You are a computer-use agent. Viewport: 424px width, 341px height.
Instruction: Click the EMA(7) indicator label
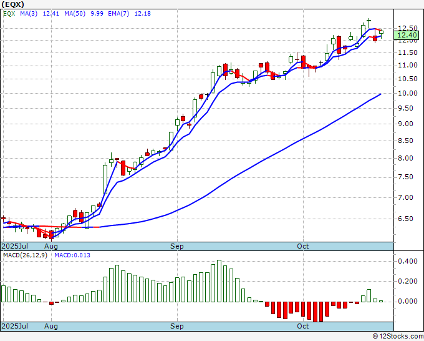coord(118,14)
